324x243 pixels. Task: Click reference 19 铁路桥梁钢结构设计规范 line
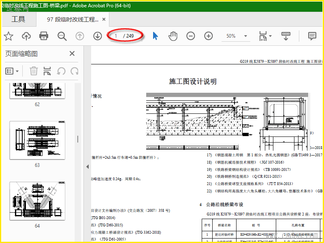coord(249,170)
